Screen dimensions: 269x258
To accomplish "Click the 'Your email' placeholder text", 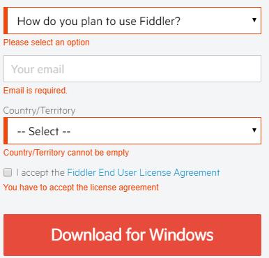I will [38, 69].
